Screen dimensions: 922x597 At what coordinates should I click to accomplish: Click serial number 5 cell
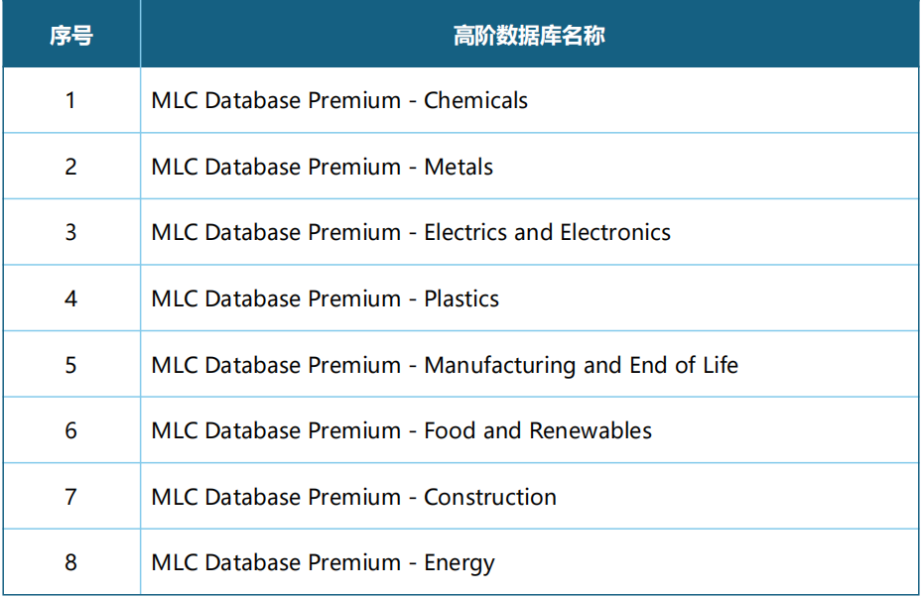[x=71, y=364]
